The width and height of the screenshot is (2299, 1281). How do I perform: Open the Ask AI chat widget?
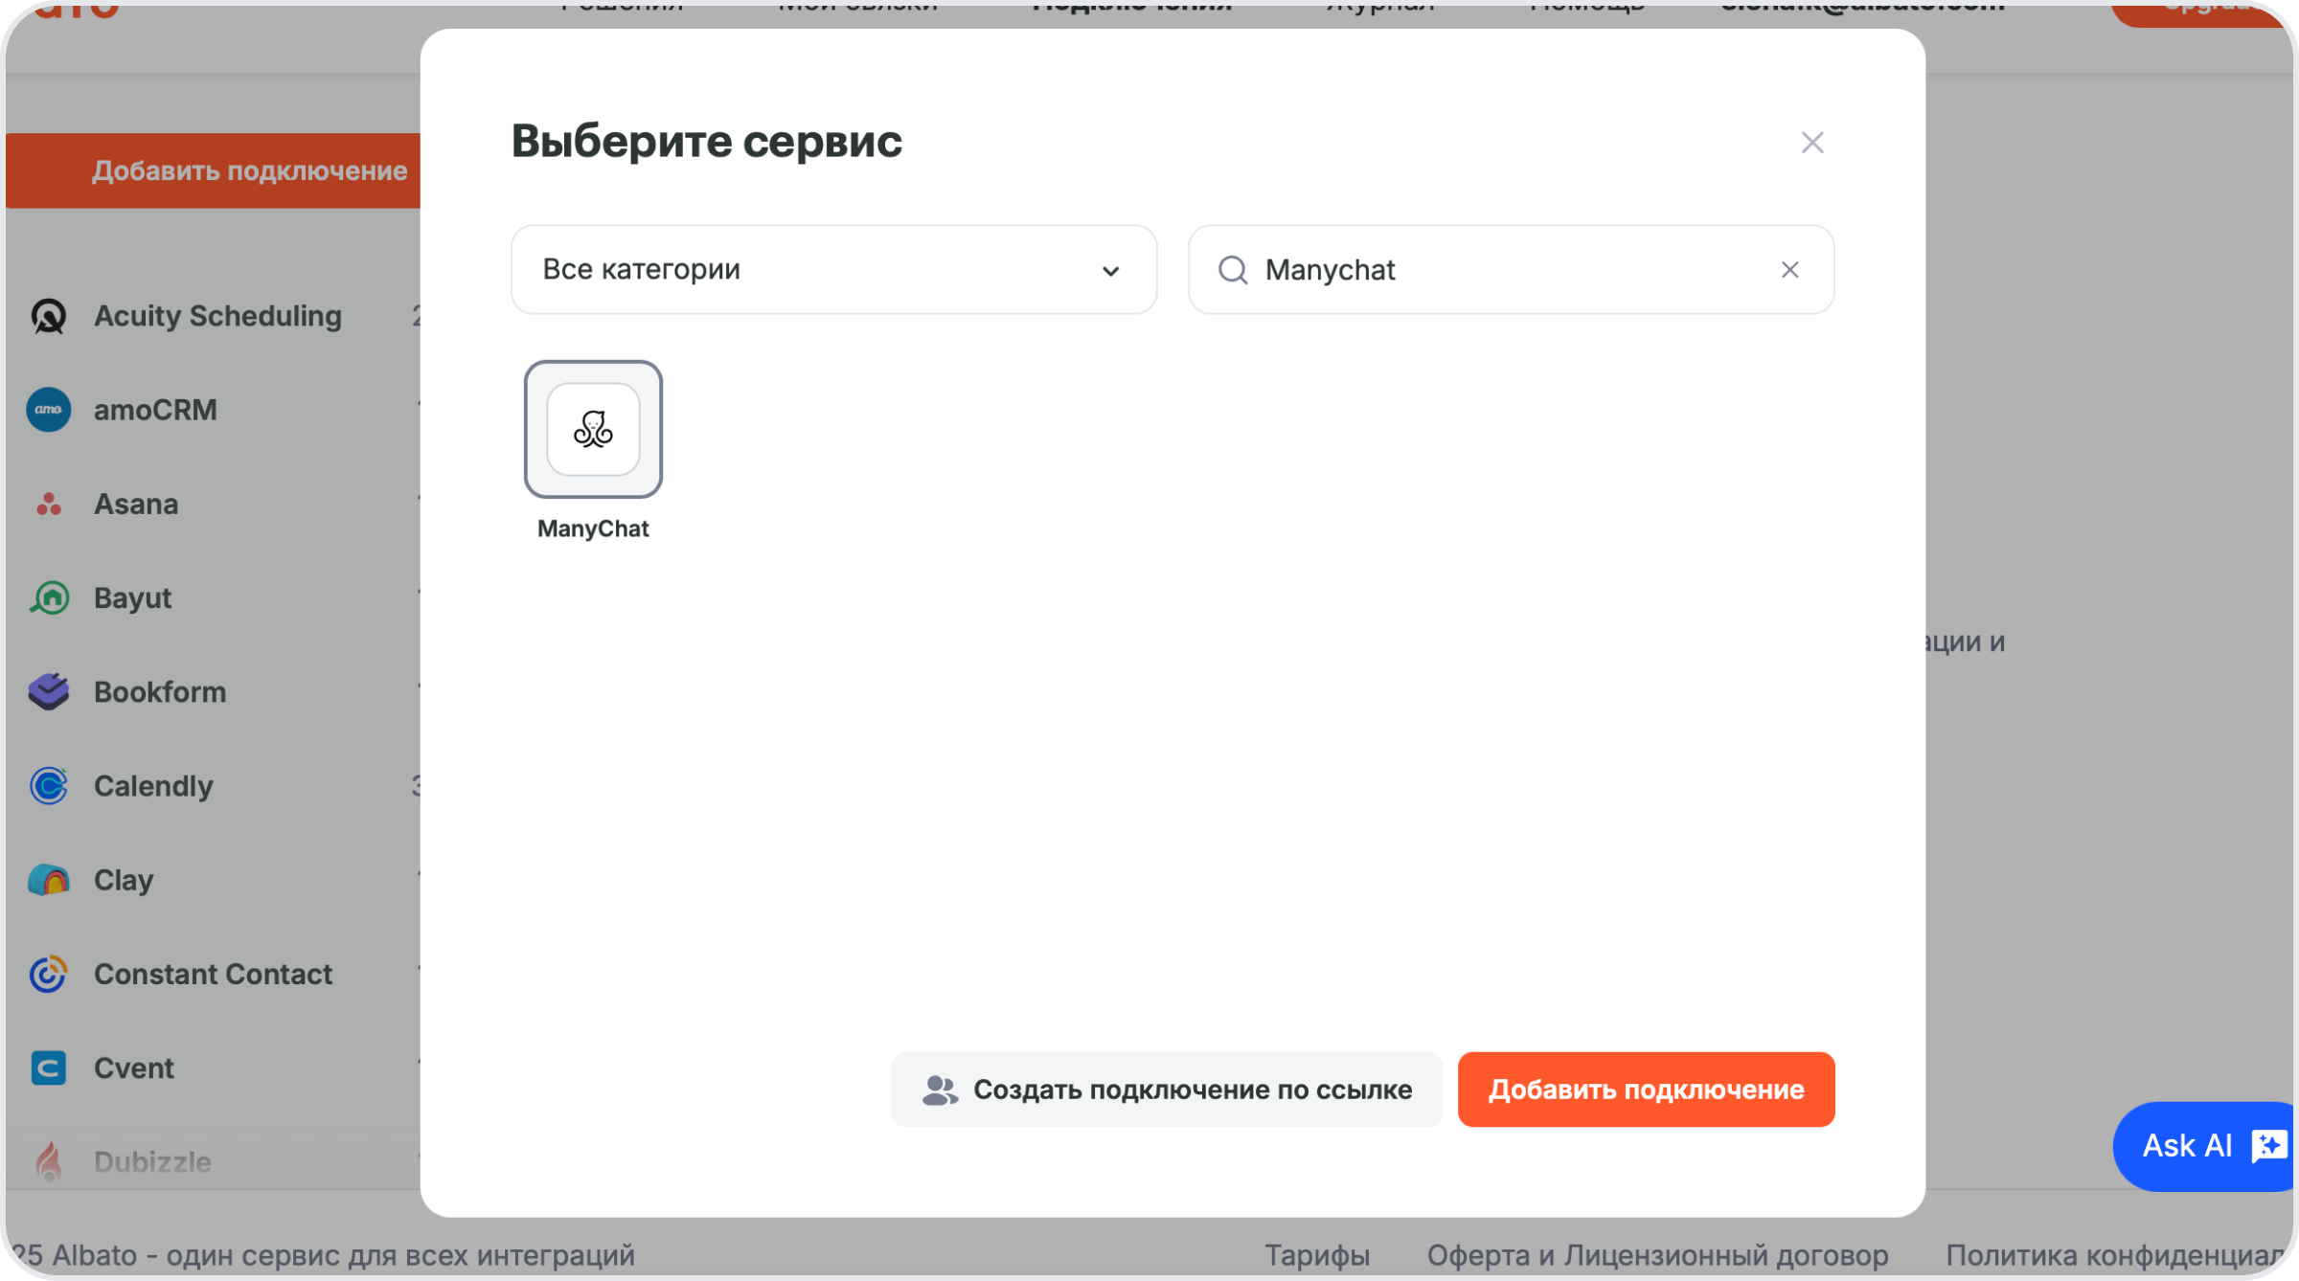point(2203,1146)
